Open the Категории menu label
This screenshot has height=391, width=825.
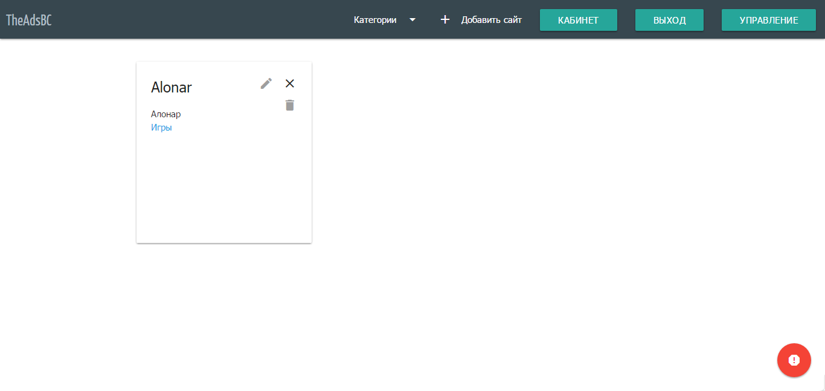pos(375,20)
